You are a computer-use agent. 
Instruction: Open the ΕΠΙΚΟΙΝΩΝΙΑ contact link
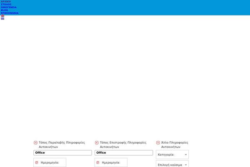[10, 13]
